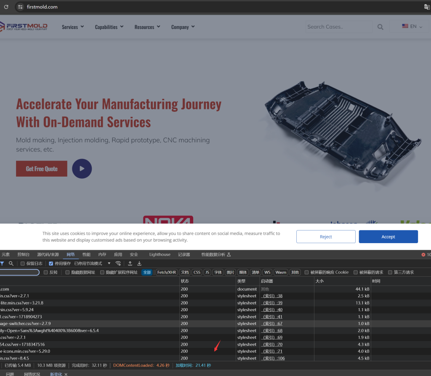Toggle the network filter funnel icon

click(x=2, y=263)
